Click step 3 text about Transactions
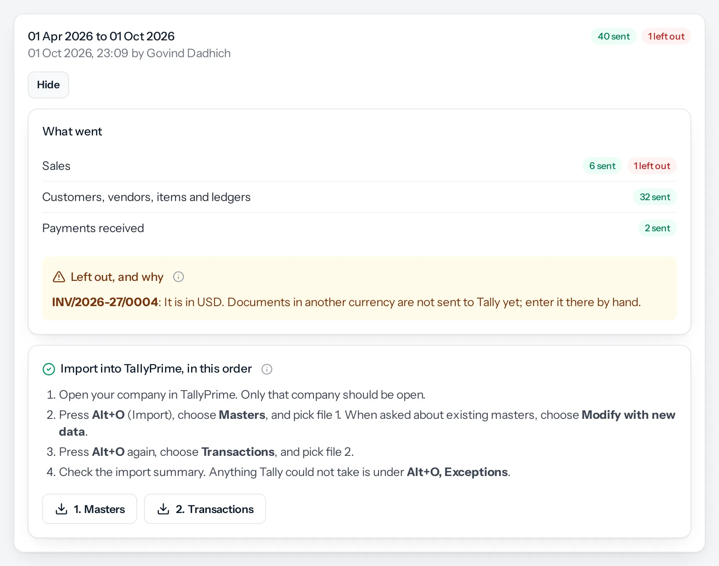The height and width of the screenshot is (566, 719). pyautogui.click(x=206, y=452)
